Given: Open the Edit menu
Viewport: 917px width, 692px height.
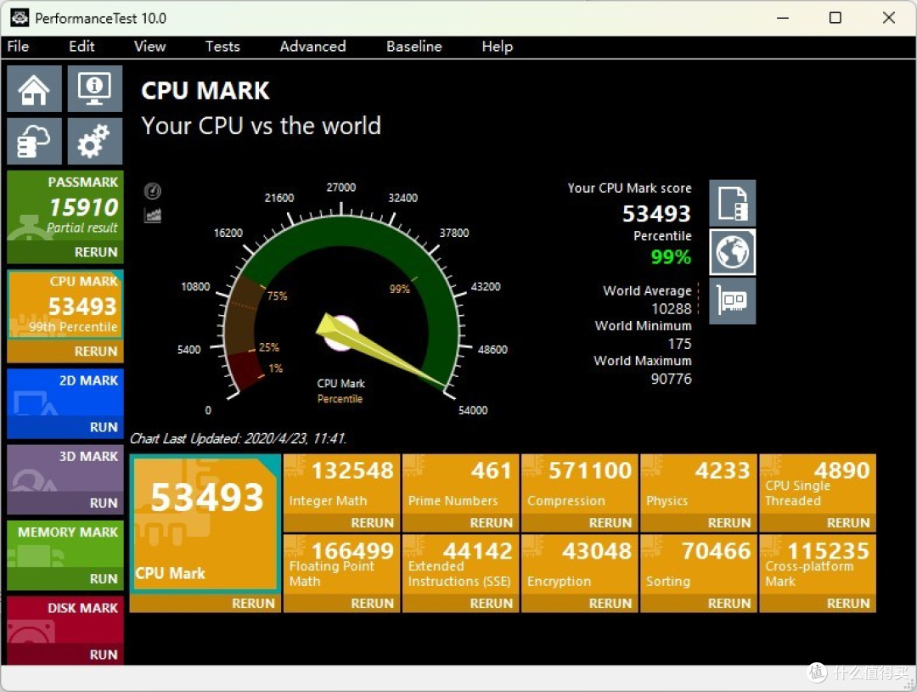Looking at the screenshot, I should (x=82, y=46).
